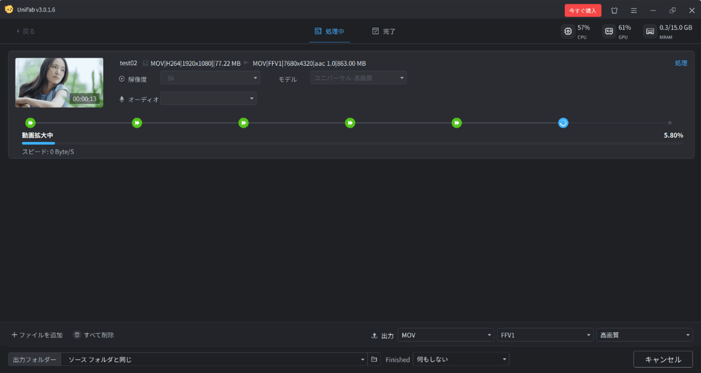
Task: Click the 動画拡大中 status label
Action: coord(38,135)
